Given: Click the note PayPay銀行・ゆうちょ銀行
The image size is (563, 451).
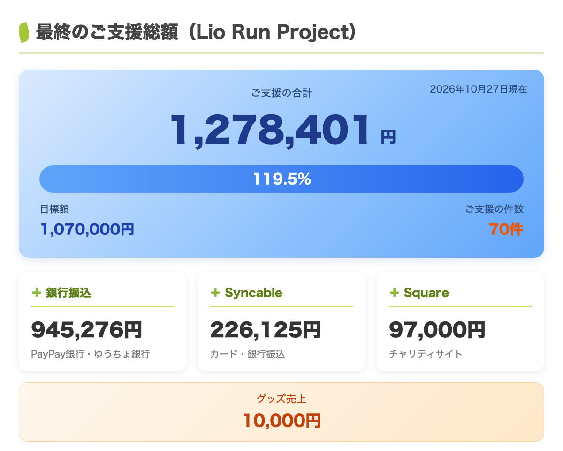Looking at the screenshot, I should [91, 354].
